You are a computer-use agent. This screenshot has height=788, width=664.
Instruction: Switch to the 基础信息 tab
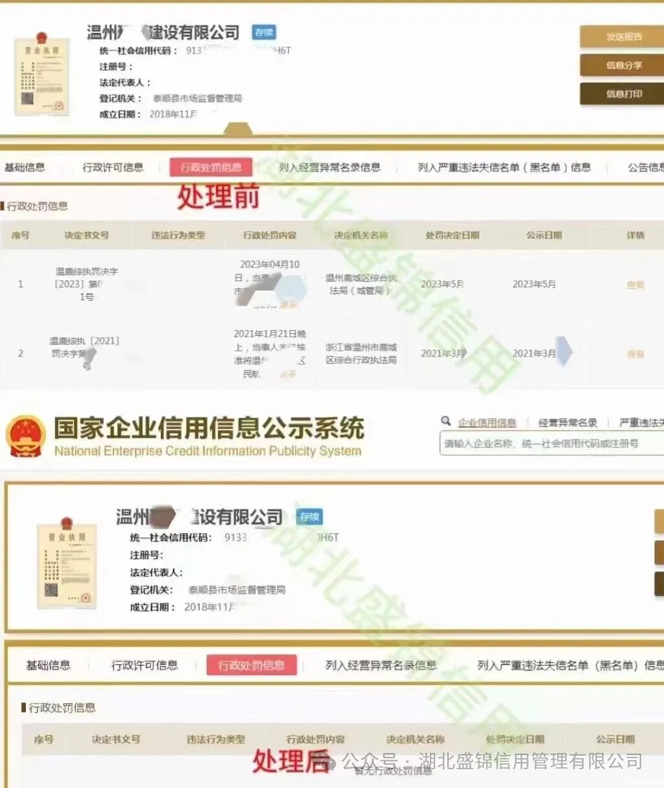[x=25, y=167]
